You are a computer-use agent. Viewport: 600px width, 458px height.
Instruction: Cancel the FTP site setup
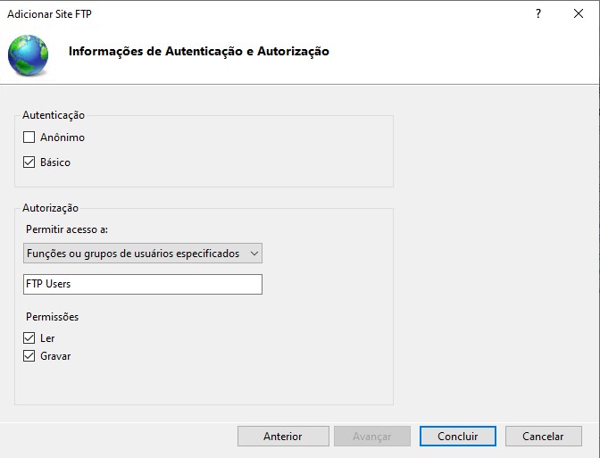pyautogui.click(x=543, y=437)
